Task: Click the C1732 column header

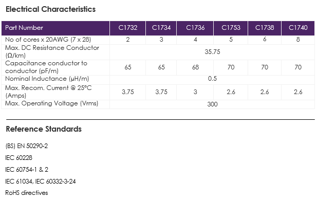Action: point(127,28)
